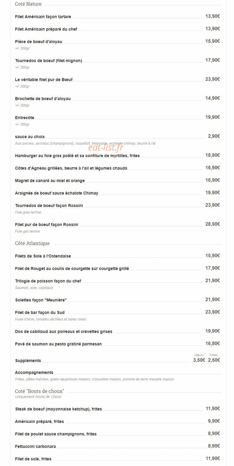This screenshot has height=466, width=234.
Task: Click the Suppléments Salad. 2,50€ price
Action: [214, 360]
